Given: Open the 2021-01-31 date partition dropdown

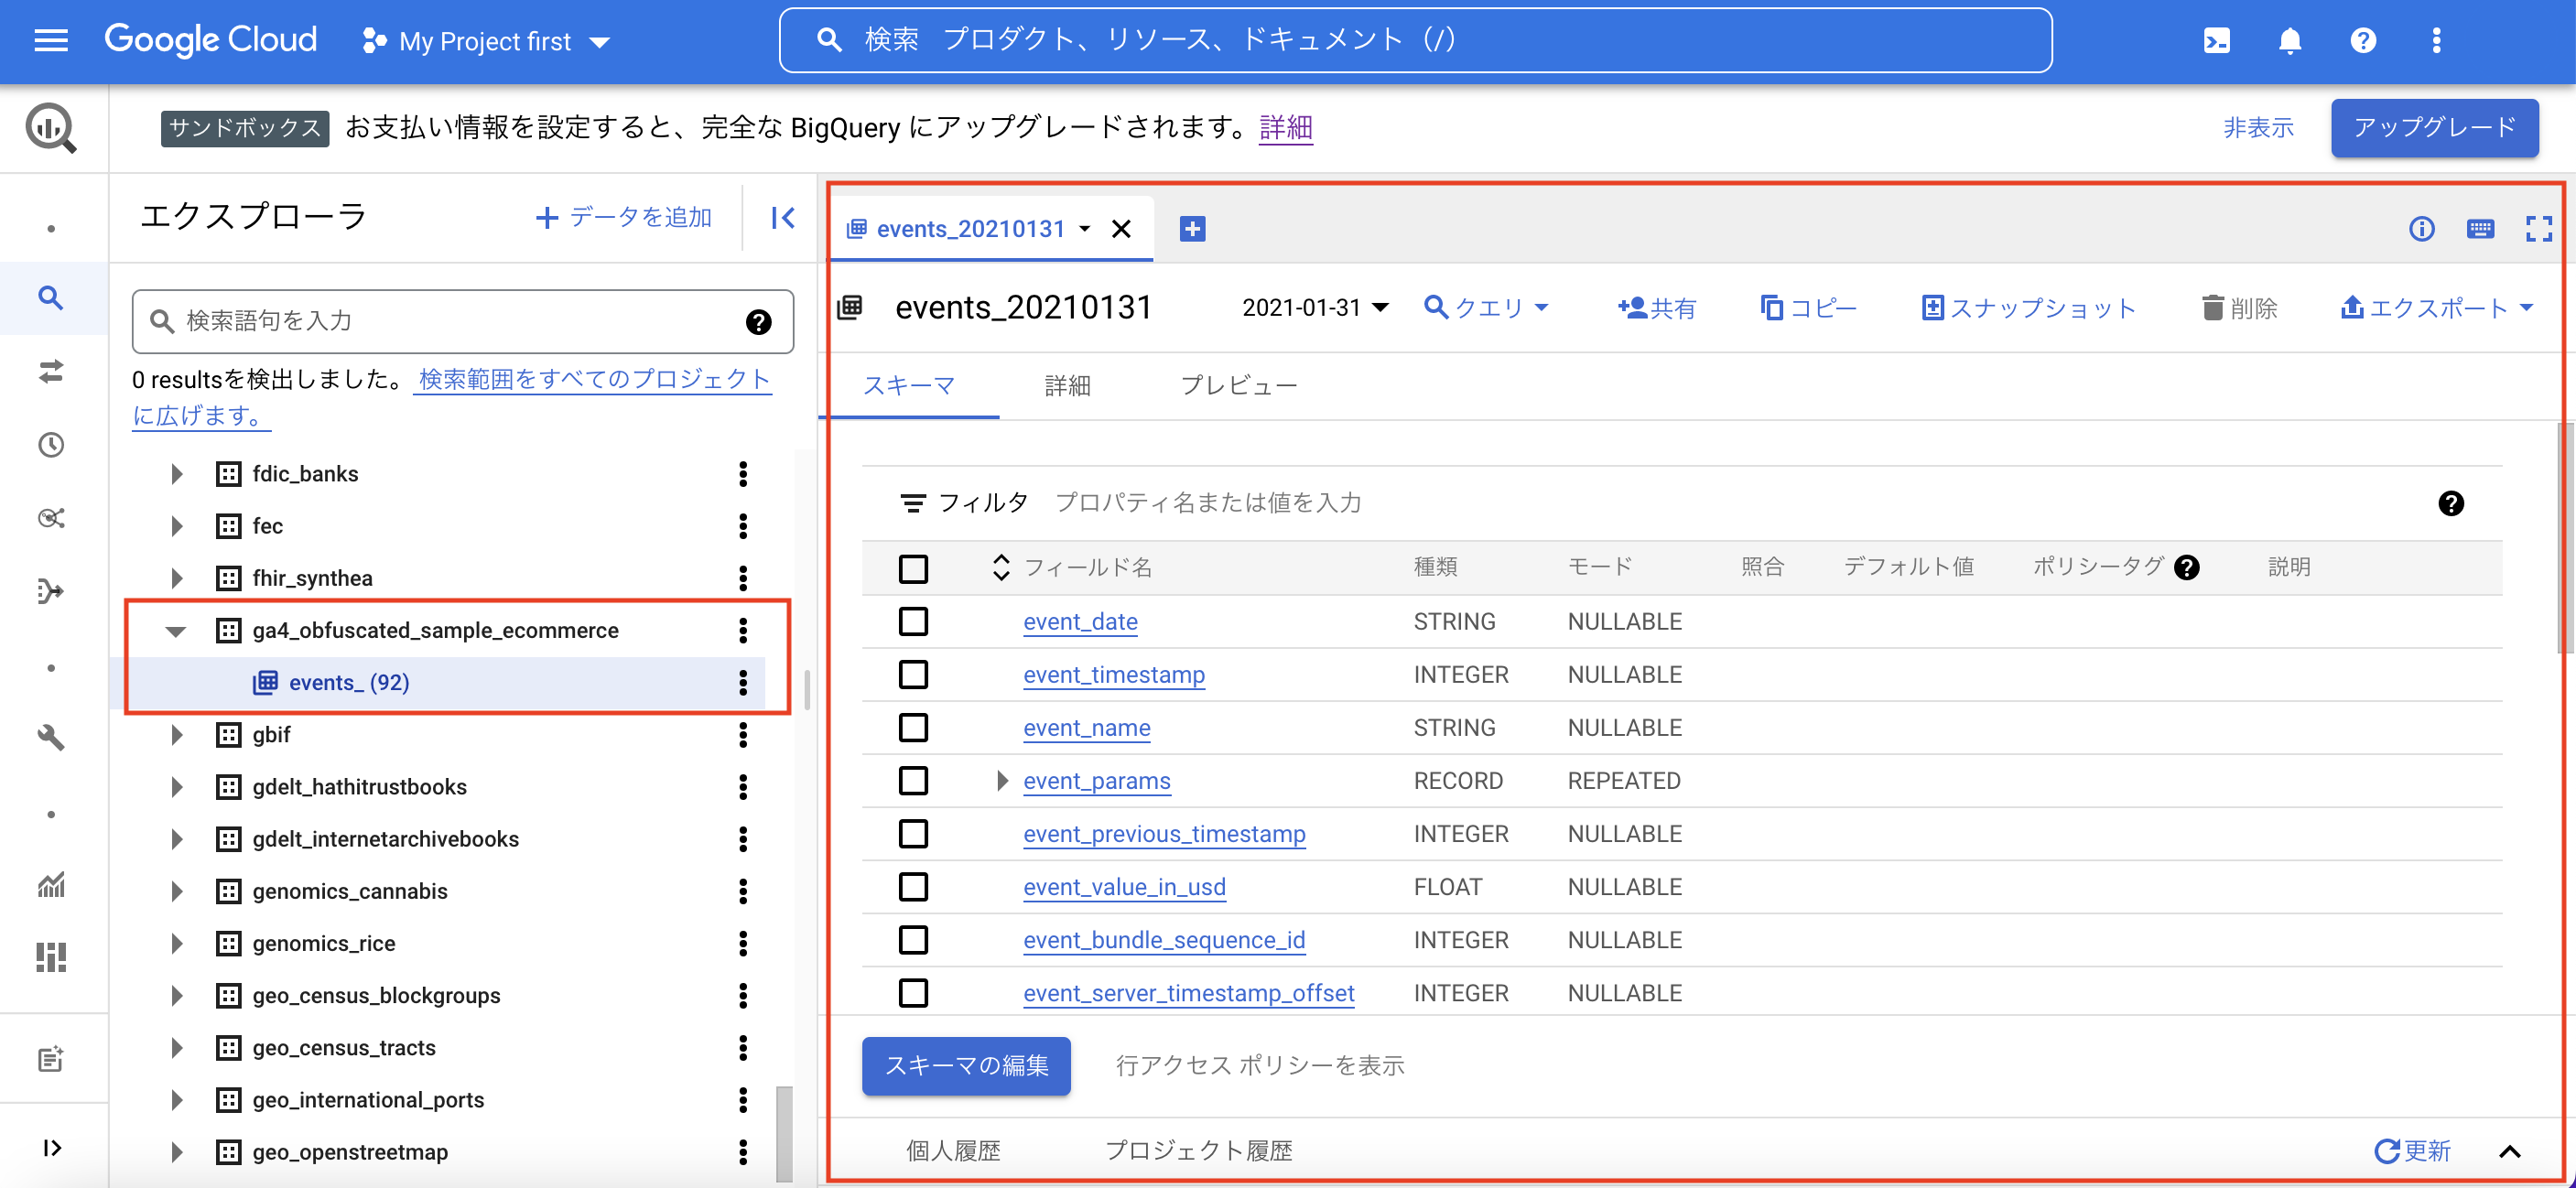Looking at the screenshot, I should pos(1315,307).
